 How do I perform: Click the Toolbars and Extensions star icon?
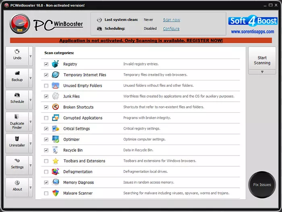(x=56, y=161)
